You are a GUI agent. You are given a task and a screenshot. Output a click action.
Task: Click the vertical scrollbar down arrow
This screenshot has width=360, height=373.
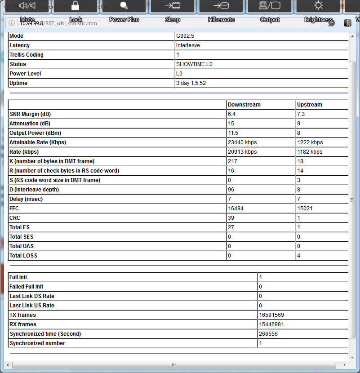[x=352, y=357]
